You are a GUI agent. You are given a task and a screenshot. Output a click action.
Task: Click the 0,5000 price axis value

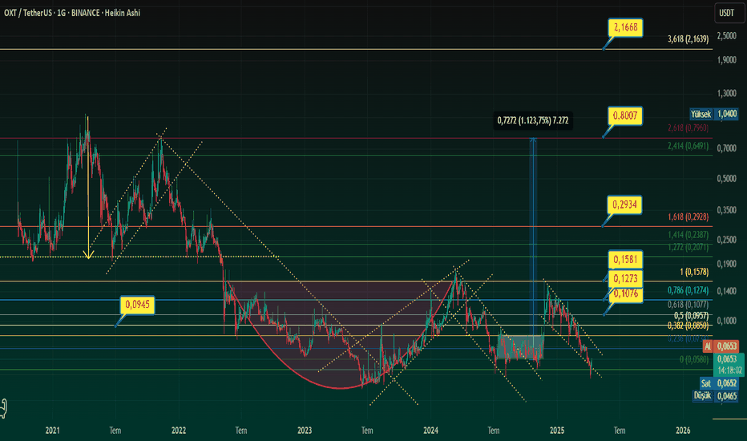pyautogui.click(x=727, y=179)
